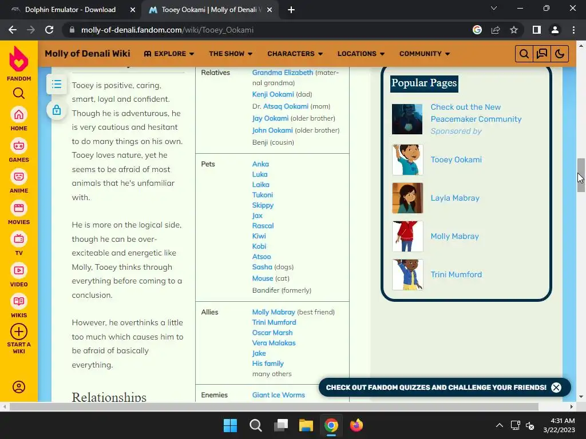Open the Windows Start menu
Viewport: 586px width, 439px height.
click(230, 425)
